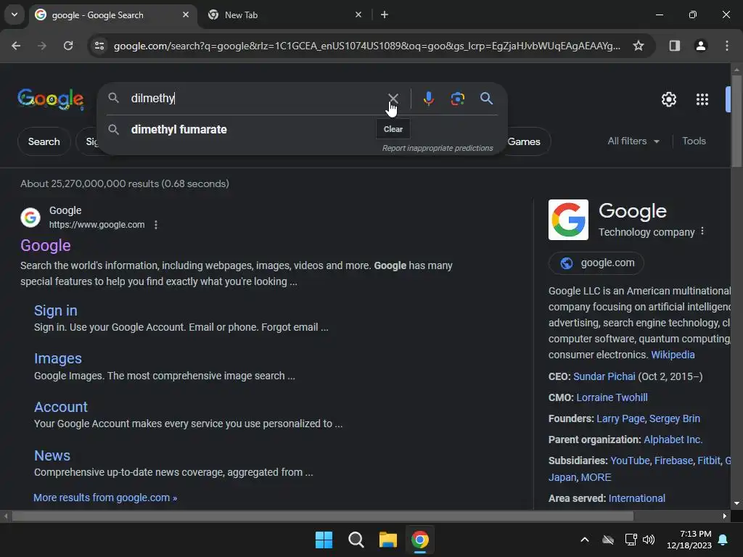Screen dimensions: 743x557
Task: Open the taskbar clock and date
Action: click(x=689, y=540)
